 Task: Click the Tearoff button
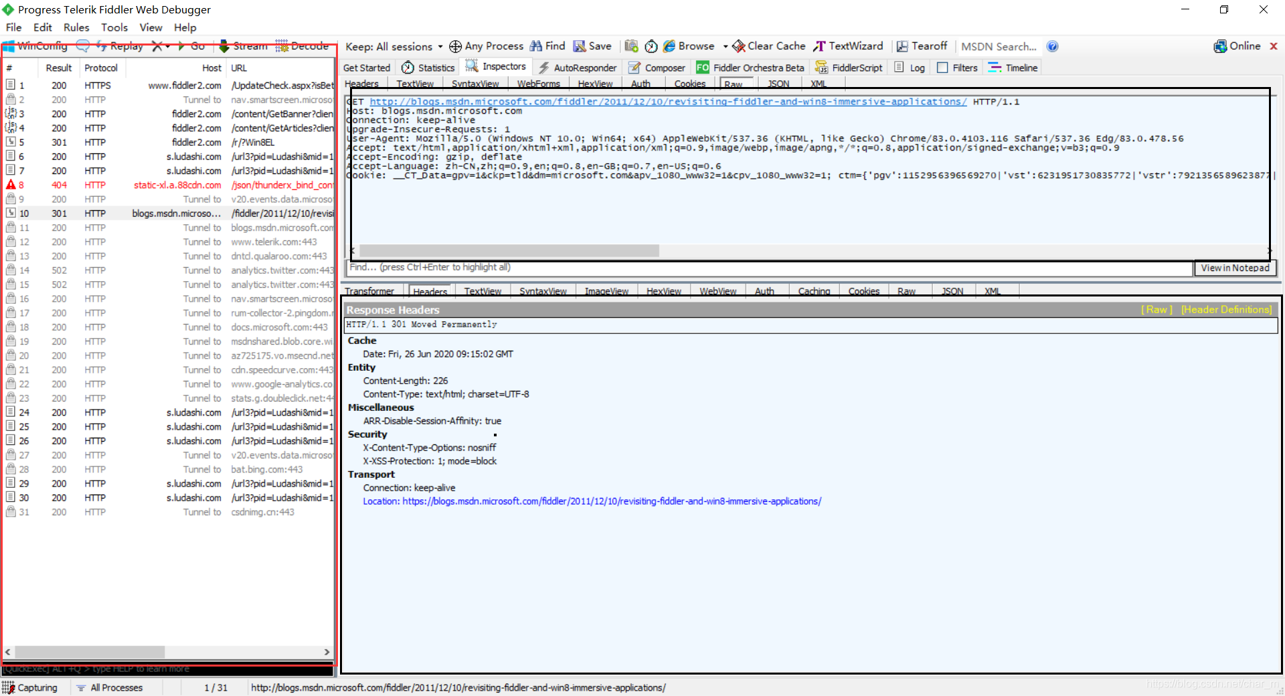(922, 46)
